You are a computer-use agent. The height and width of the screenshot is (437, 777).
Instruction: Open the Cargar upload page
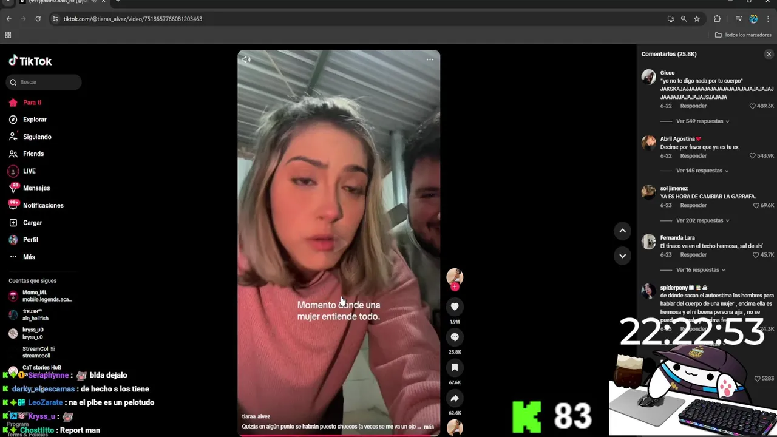pos(26,223)
